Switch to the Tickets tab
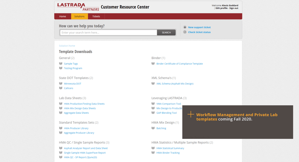This screenshot has height=162, width=299. tap(96, 16)
